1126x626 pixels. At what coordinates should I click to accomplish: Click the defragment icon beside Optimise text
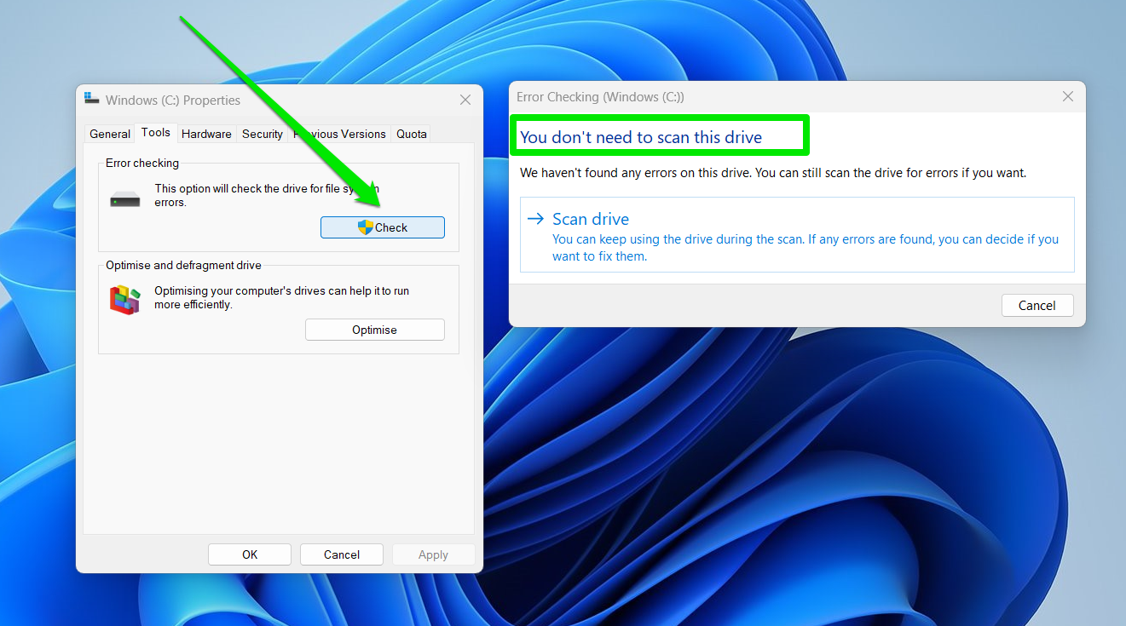[124, 300]
